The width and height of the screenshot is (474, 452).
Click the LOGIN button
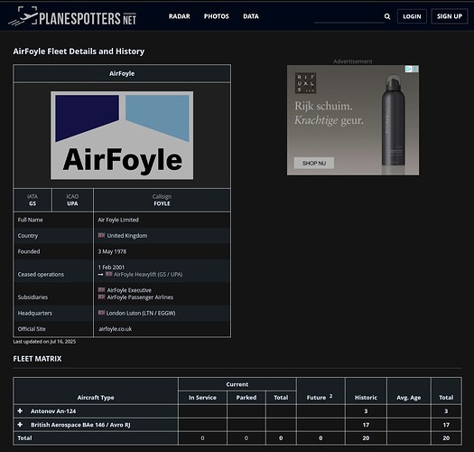[x=412, y=16]
